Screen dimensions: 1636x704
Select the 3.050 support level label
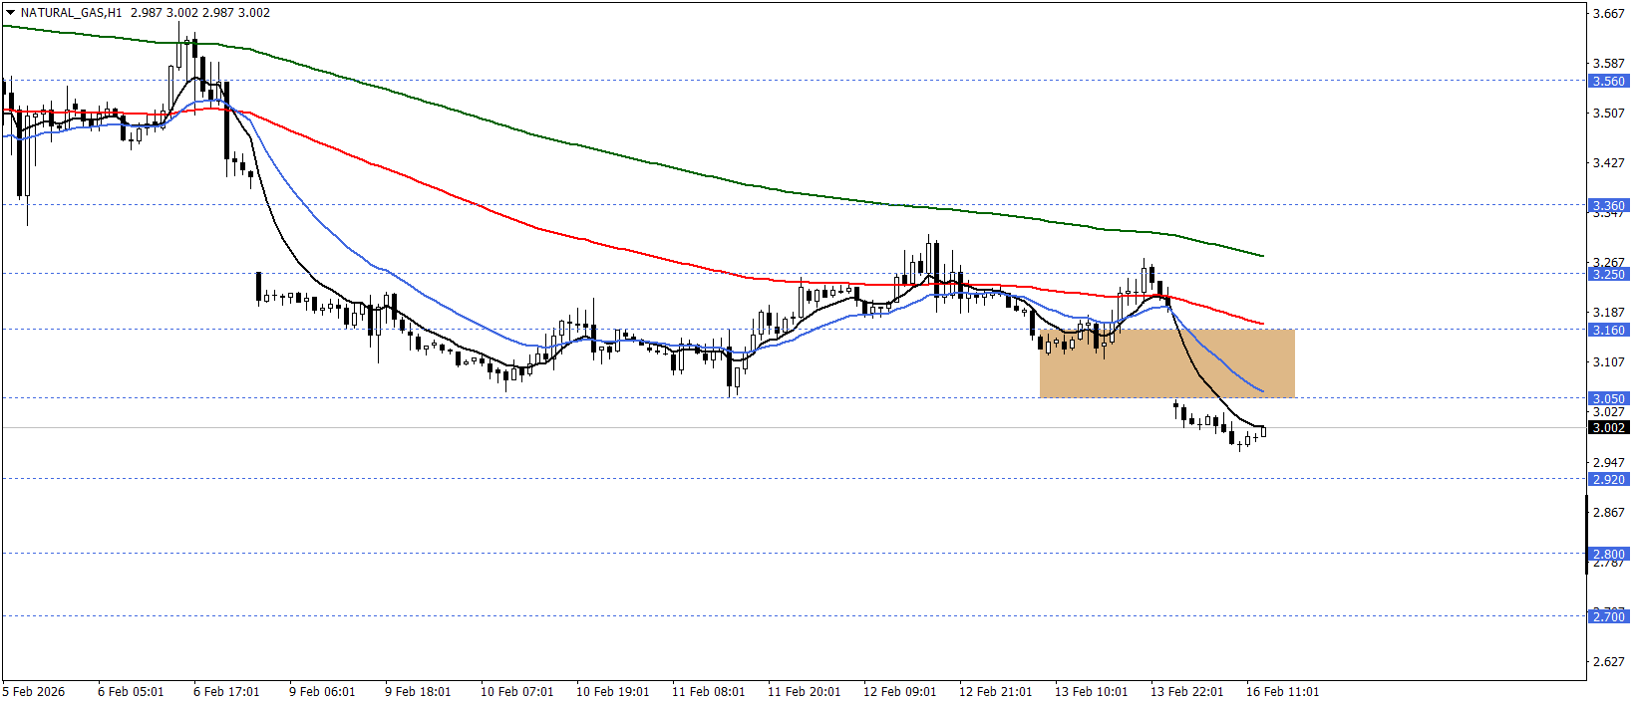click(x=1607, y=398)
